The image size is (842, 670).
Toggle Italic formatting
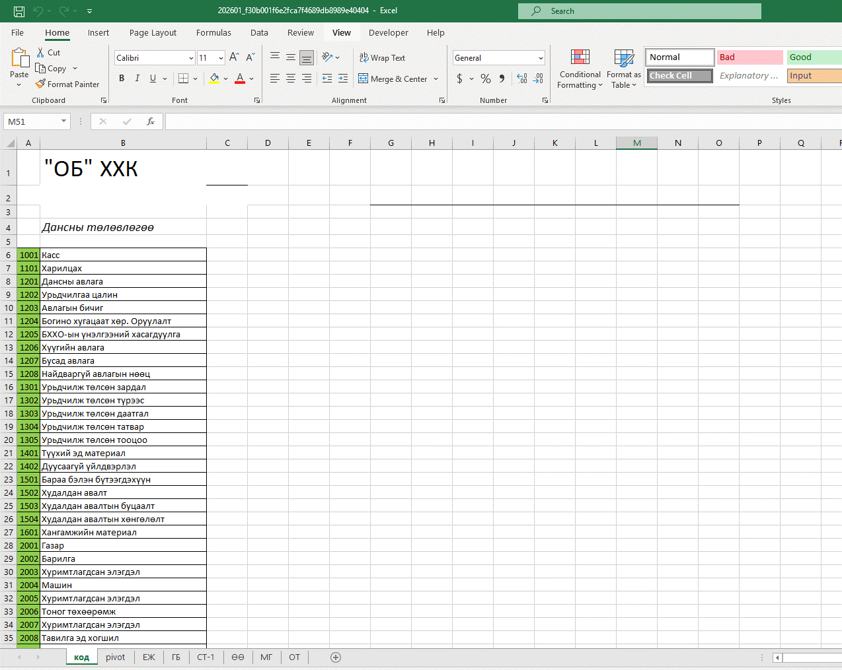click(x=137, y=79)
